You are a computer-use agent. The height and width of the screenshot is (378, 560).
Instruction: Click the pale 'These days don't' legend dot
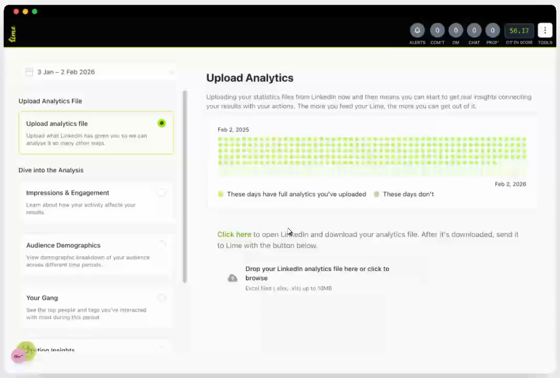point(376,194)
